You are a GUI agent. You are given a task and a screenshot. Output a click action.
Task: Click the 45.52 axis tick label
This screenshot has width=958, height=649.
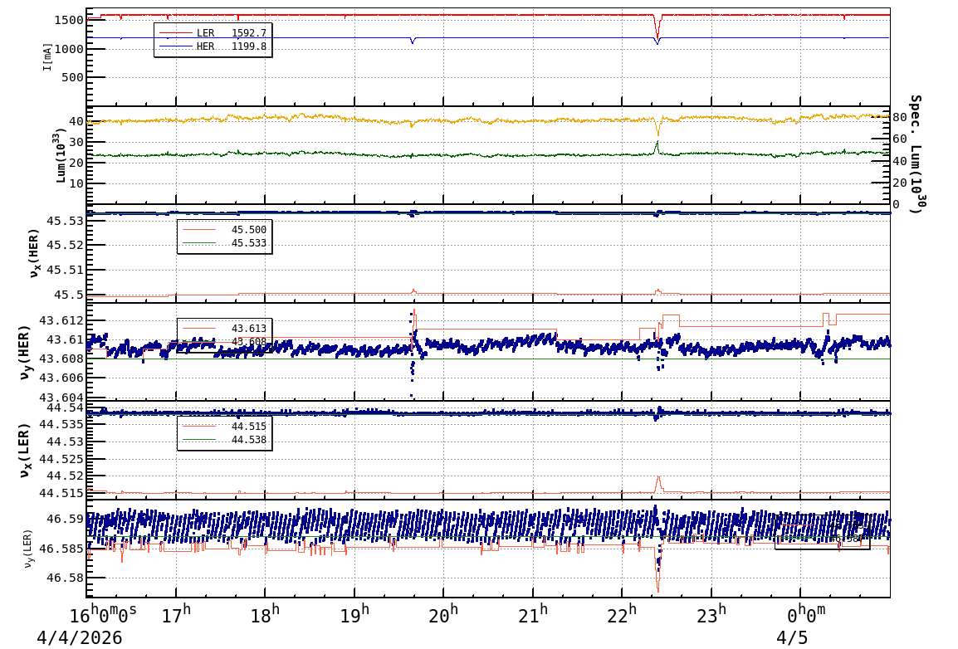point(66,246)
